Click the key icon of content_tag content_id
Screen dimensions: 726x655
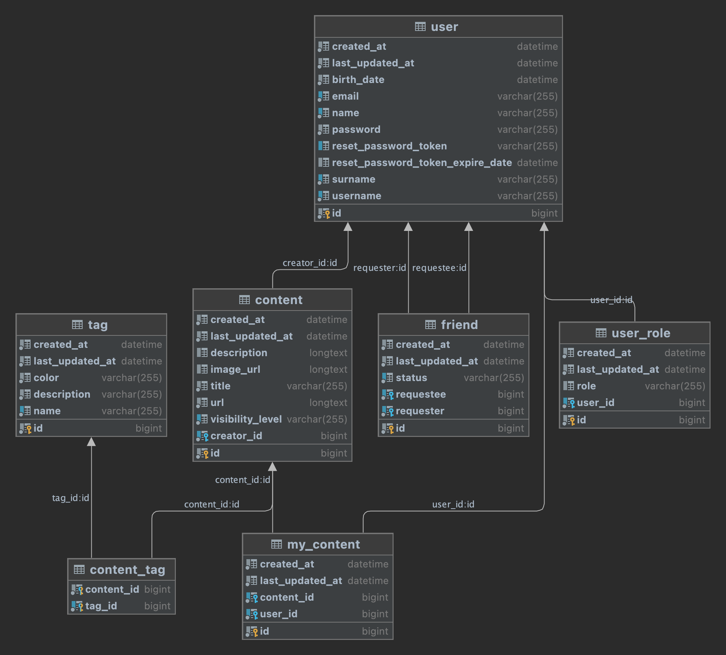tap(77, 590)
